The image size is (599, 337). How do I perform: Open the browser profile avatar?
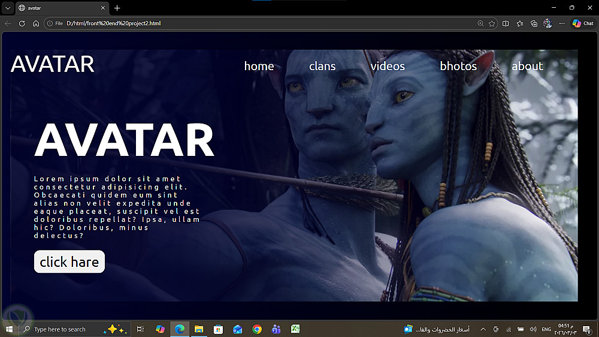548,23
